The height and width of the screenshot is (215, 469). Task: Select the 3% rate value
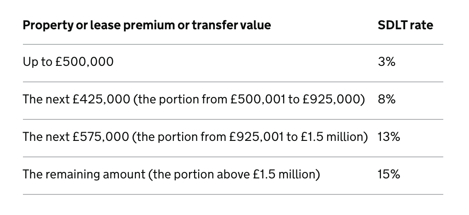(386, 62)
